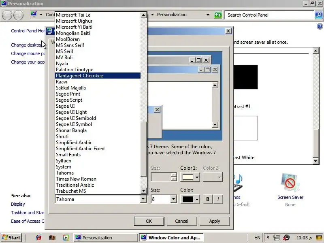Click the Internet Explorer quick launch icon

point(38,238)
